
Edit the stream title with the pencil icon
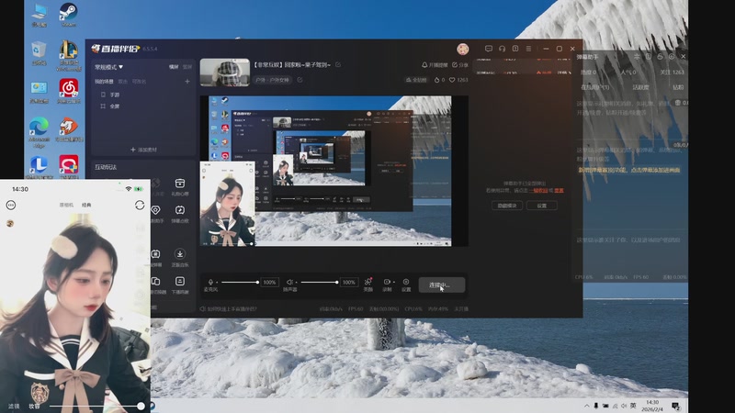pos(338,64)
